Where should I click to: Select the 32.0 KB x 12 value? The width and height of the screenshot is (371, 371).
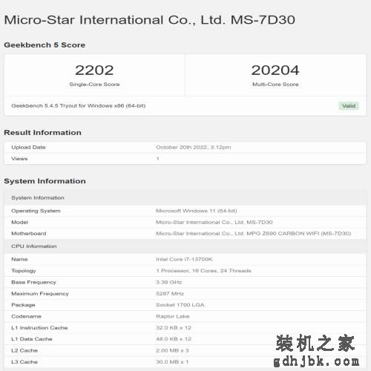coord(174,328)
